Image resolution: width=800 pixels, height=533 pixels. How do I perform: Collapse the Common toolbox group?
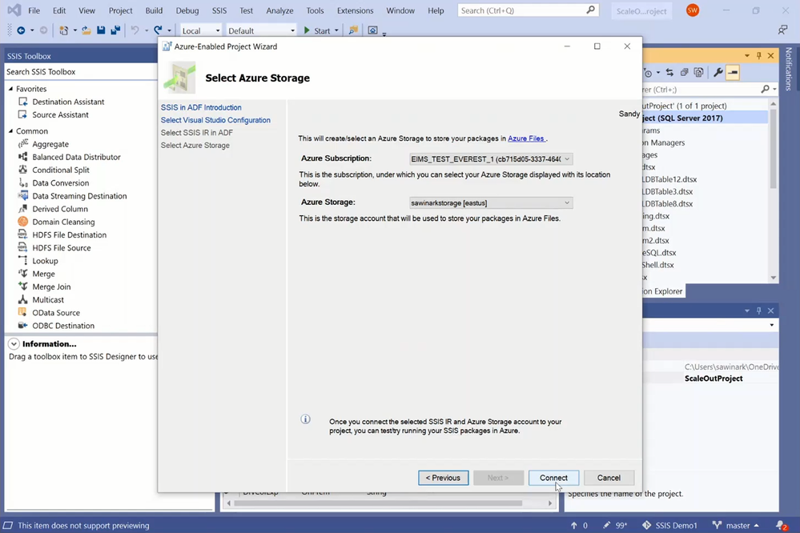10,131
